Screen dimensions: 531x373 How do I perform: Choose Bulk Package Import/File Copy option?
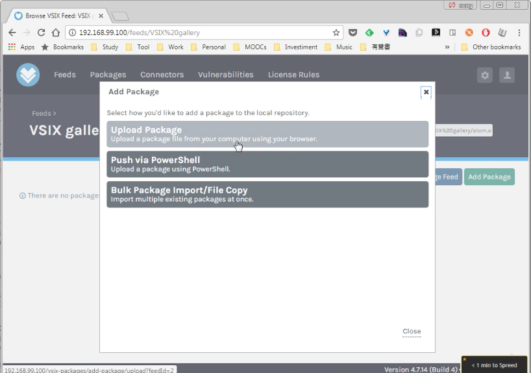[x=267, y=194]
